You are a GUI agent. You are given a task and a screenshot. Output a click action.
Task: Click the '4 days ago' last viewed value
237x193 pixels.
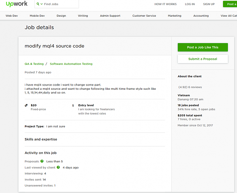coord(71,168)
